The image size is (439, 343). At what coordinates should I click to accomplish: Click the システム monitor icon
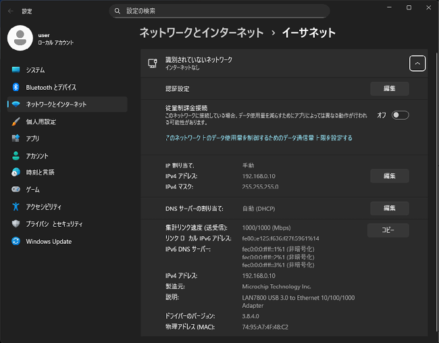(16, 70)
